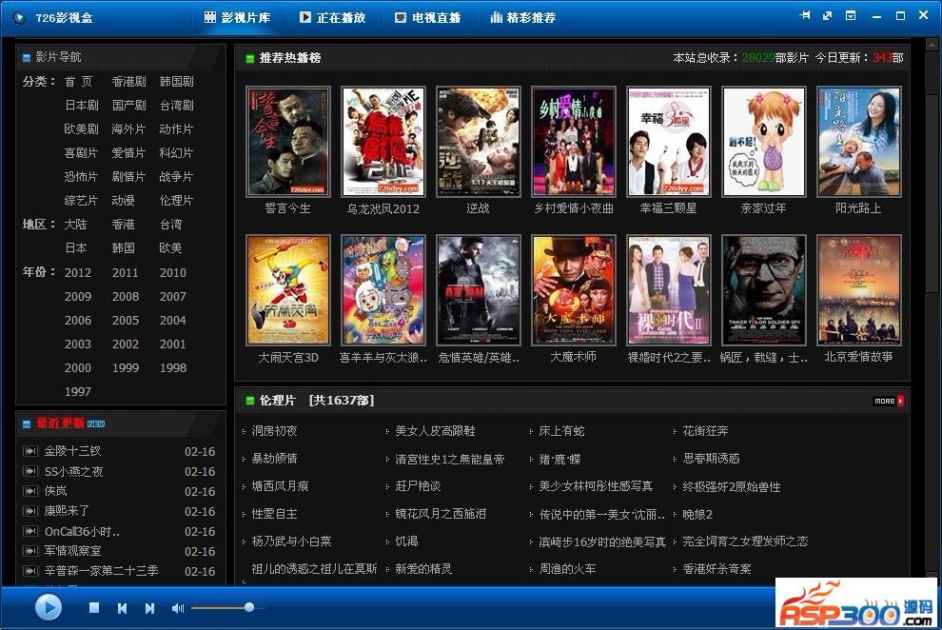Skip to previous track button

[x=122, y=608]
